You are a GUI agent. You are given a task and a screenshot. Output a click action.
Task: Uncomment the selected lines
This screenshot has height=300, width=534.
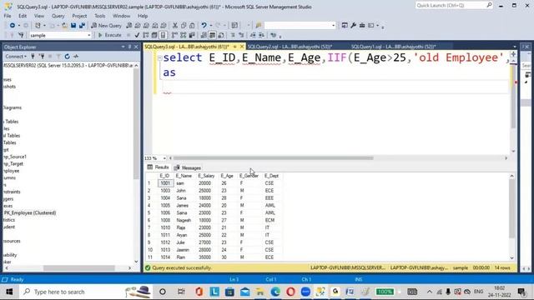(241, 35)
